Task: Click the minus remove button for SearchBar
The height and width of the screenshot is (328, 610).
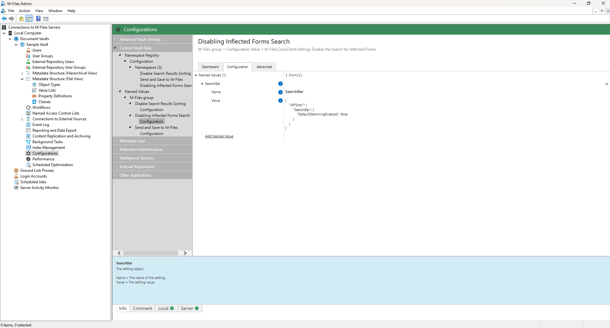Action: [x=607, y=84]
